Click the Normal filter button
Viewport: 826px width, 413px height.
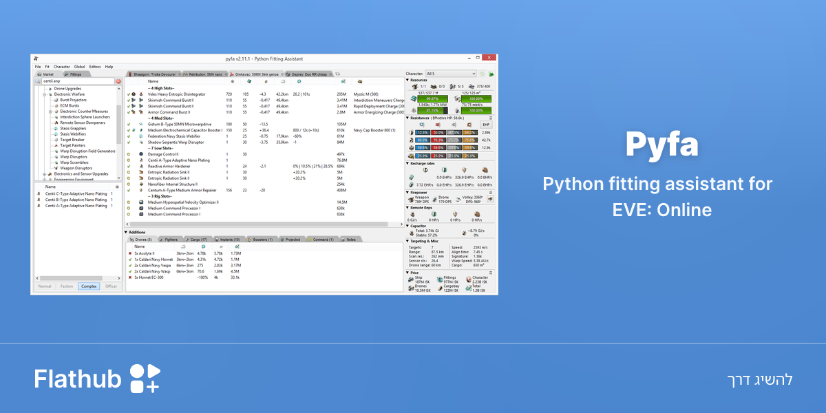tap(45, 286)
